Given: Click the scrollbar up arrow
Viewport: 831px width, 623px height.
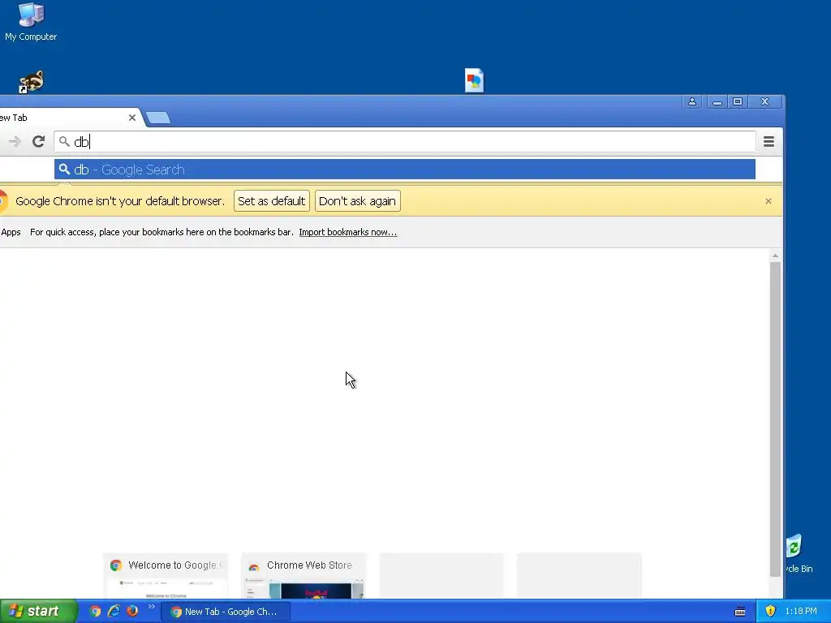Looking at the screenshot, I should (775, 256).
